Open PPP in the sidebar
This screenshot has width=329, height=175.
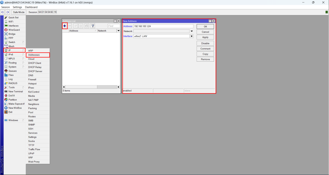pyautogui.click(x=11, y=38)
